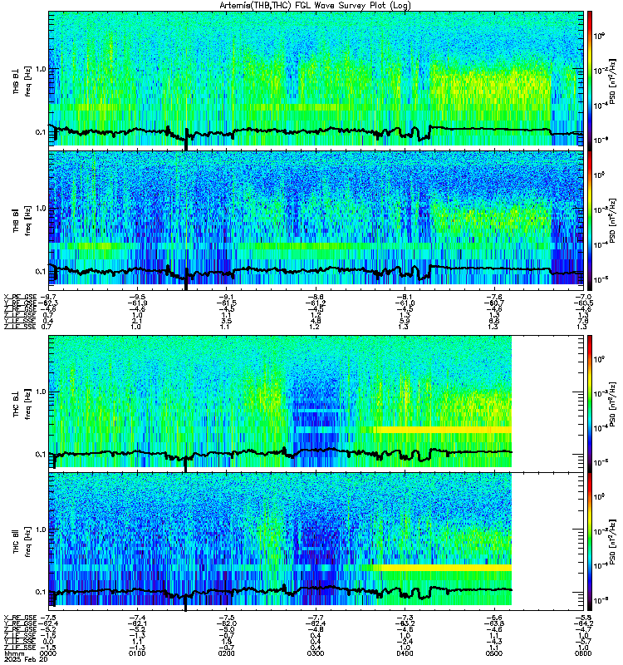Click the "THC B∥" parallel panel label
Viewport: 623px width, 665px height.
click(x=16, y=542)
